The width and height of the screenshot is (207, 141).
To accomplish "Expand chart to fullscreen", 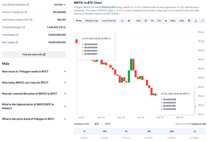I will tap(202, 21).
